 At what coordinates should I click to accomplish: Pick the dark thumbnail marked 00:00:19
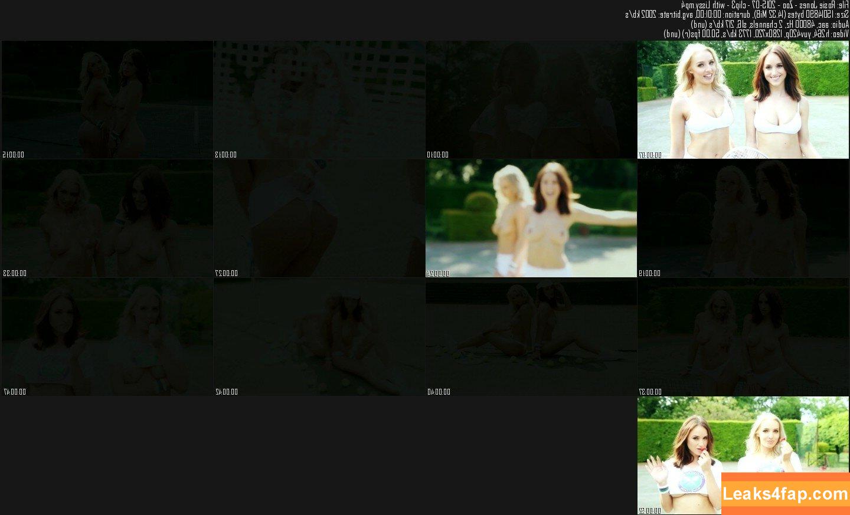click(x=743, y=218)
